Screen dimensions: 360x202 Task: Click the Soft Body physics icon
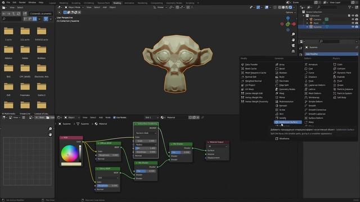[x=335, y=98]
